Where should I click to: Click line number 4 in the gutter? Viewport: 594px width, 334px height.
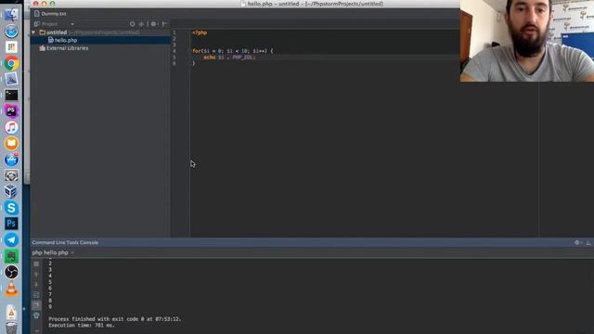174,51
